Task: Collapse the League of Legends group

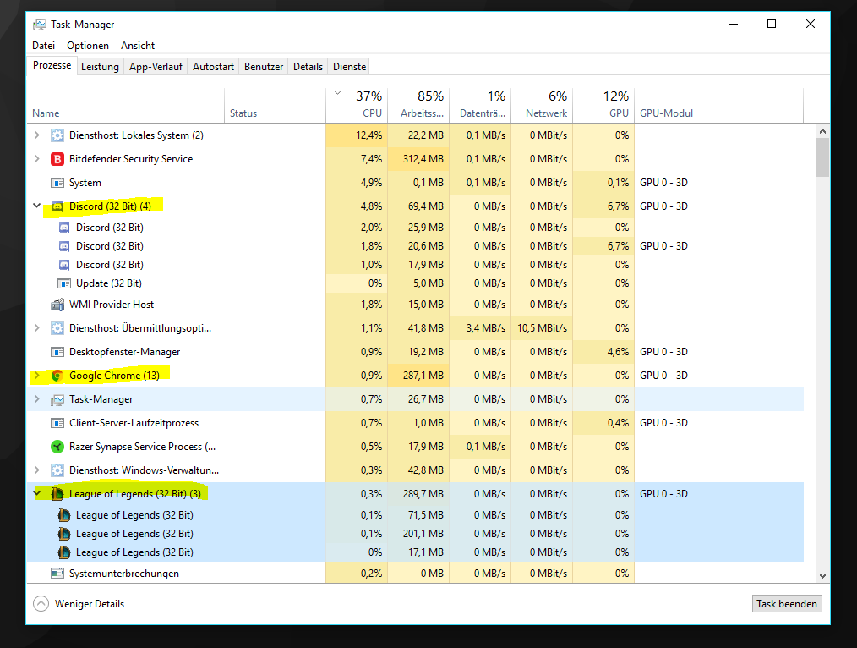Action: coord(36,493)
